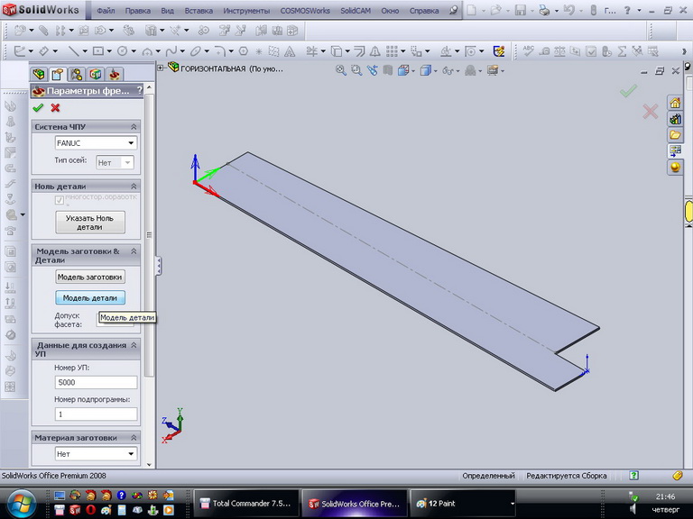Screen dimensions: 693x519
Task: Toggle the многостор.обработка checkbox
Action: click(x=60, y=200)
